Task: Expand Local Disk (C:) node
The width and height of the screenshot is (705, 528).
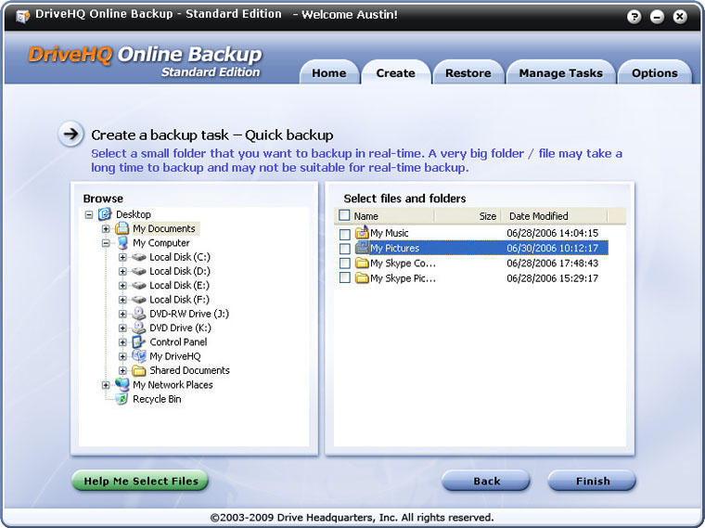Action: tap(122, 257)
